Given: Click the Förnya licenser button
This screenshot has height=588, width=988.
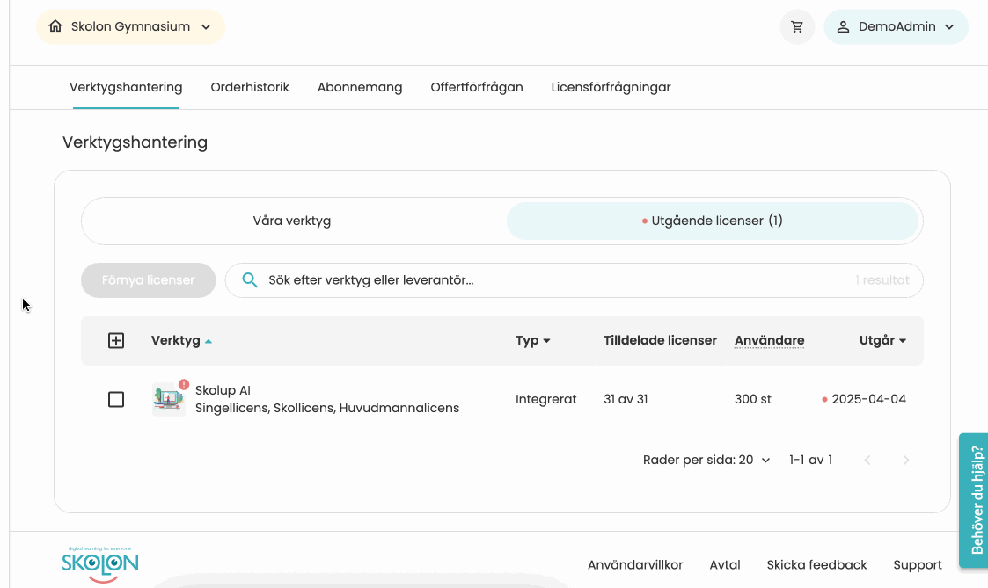Looking at the screenshot, I should tap(148, 280).
